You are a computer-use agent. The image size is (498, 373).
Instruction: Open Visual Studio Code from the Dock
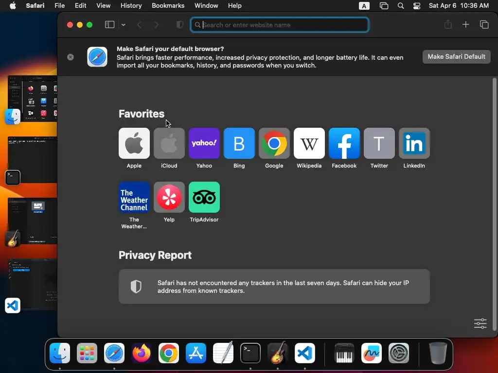tap(305, 353)
